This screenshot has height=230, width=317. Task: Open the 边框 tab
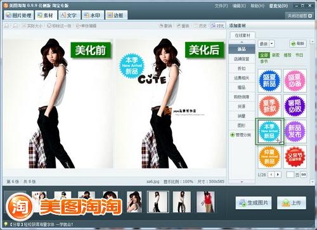pos(116,15)
